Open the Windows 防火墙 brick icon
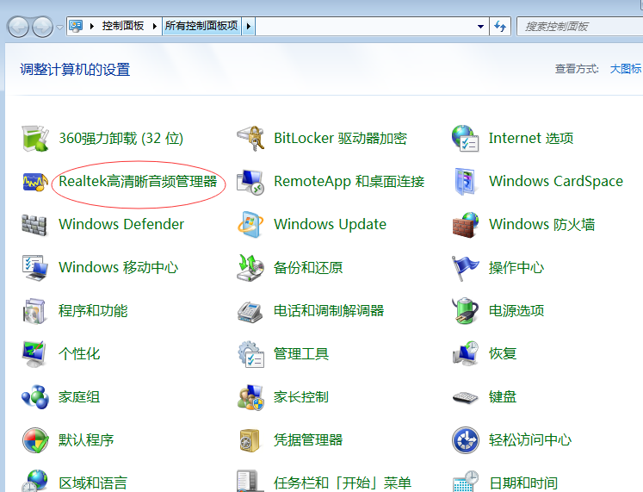The image size is (643, 492). coord(466,225)
